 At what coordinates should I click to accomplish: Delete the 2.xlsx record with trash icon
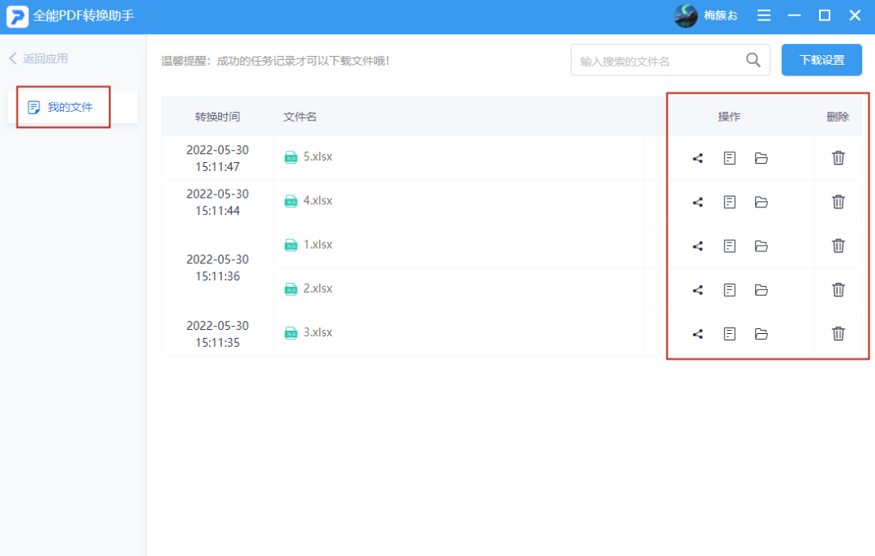839,289
